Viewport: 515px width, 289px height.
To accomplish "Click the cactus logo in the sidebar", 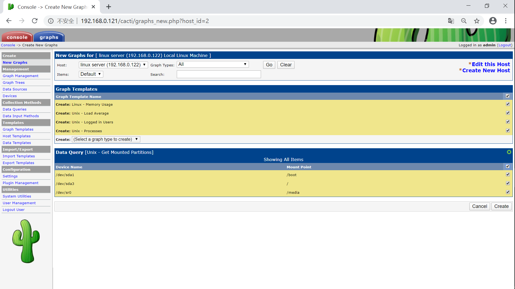I will 26,241.
